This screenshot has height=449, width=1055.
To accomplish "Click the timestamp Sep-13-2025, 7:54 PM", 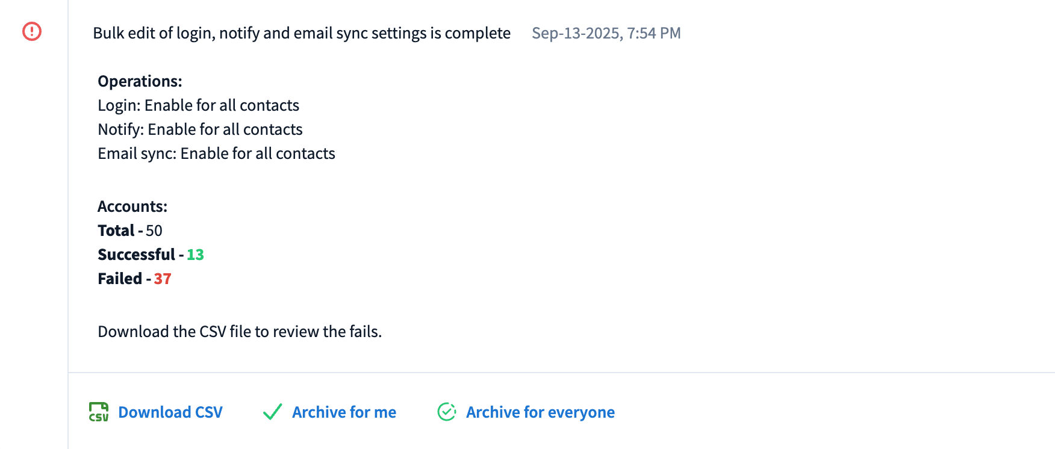I will tap(606, 33).
